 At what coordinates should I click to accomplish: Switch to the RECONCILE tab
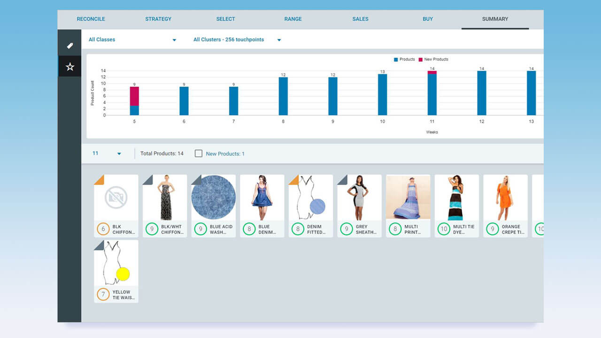[x=91, y=19]
